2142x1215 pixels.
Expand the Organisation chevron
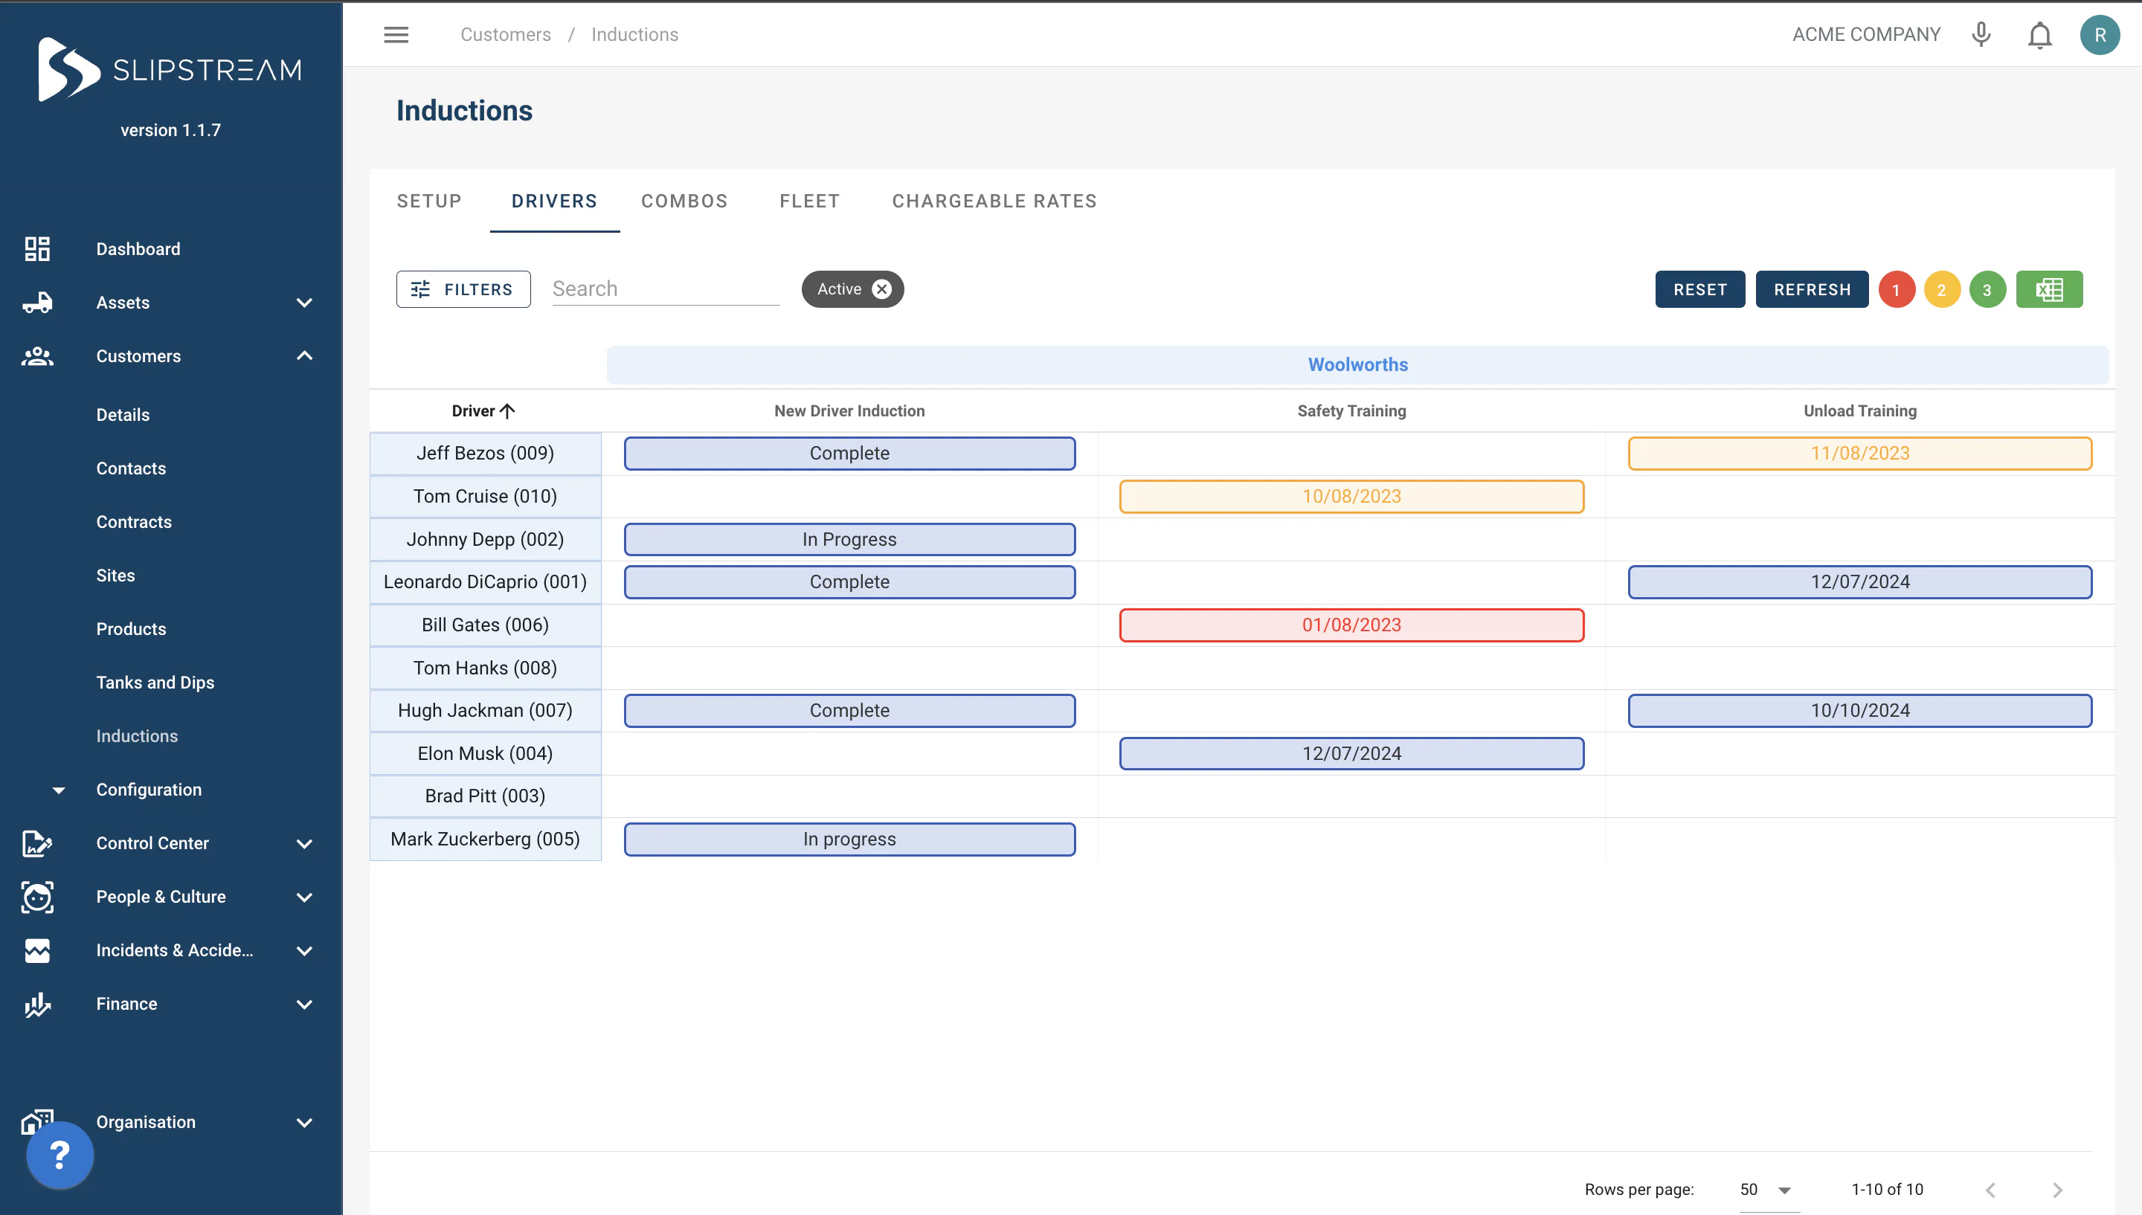pos(305,1122)
